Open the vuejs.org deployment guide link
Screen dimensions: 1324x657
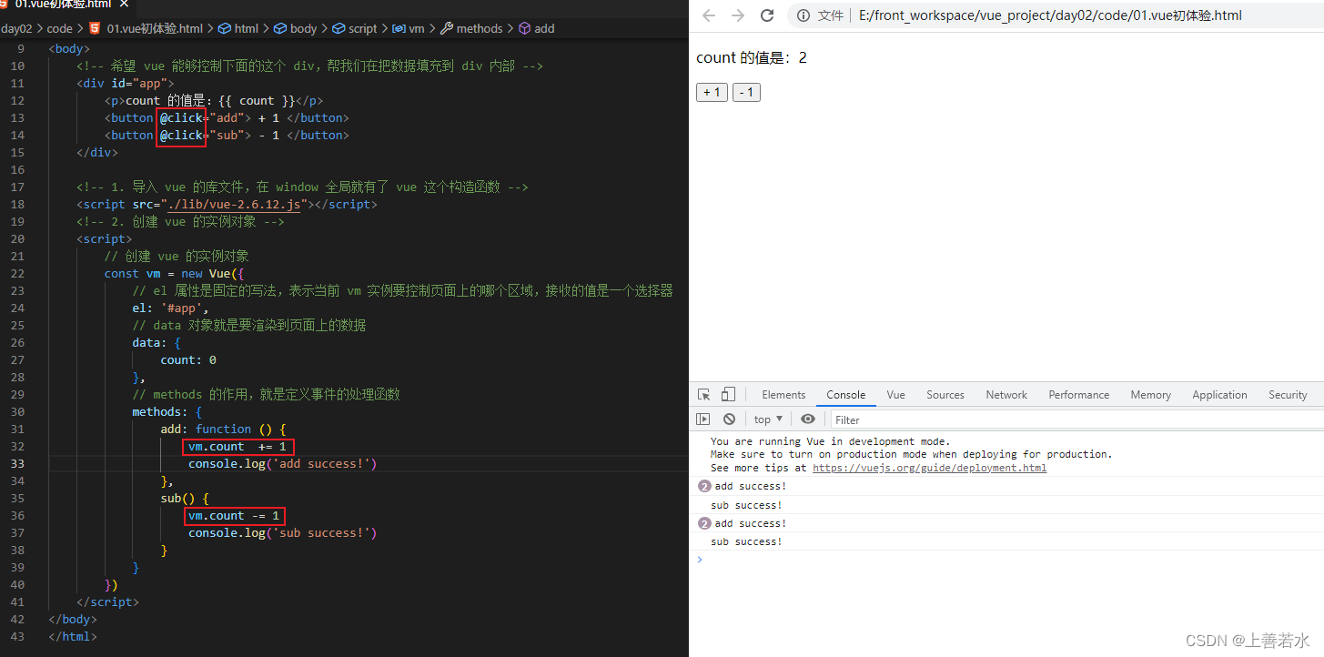(x=929, y=468)
